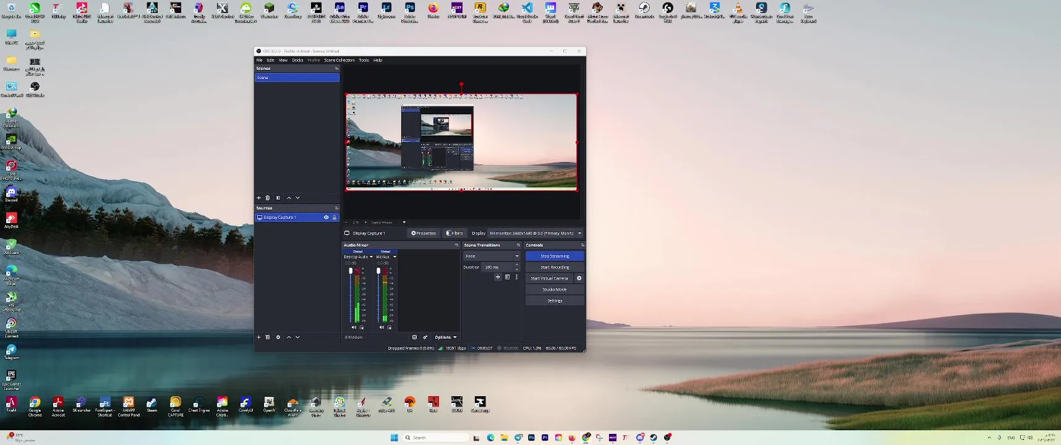Screen dimensions: 1061x445
Task: Toggle Desktop Audio monitoring headphone icon
Action: pos(362,328)
